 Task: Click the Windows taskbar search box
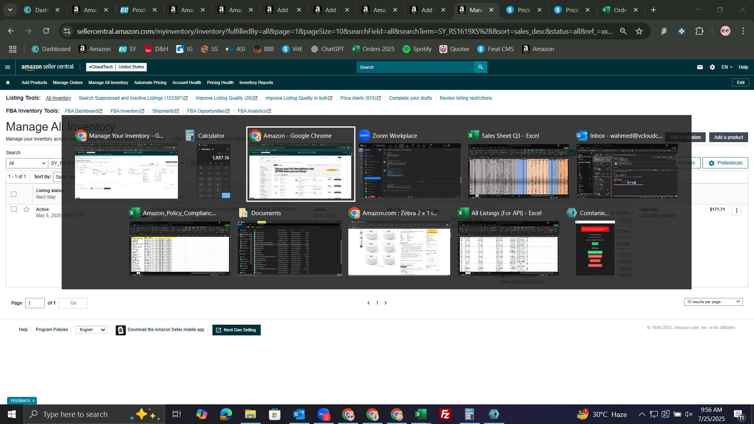pyautogui.click(x=94, y=414)
